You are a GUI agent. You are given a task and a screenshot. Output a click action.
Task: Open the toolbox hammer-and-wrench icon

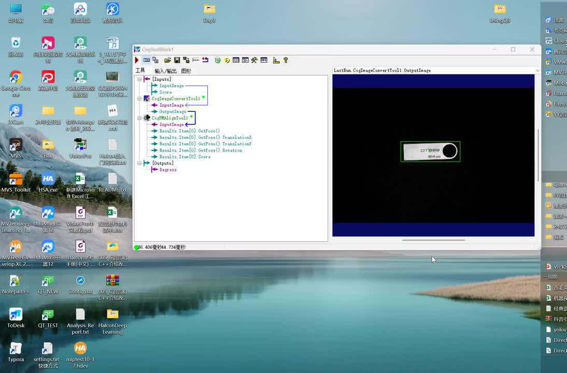(x=254, y=61)
